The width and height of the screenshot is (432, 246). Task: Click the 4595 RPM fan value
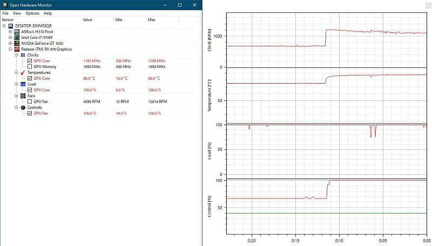91,101
